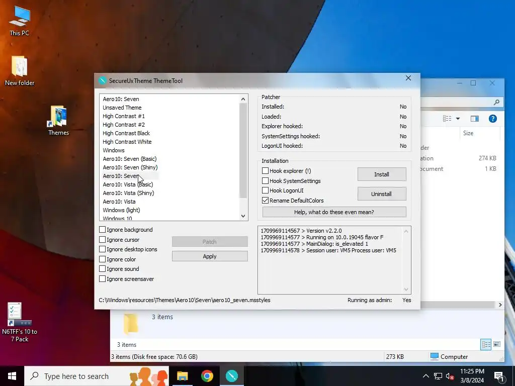Switch to large icons view in Explorer
The image size is (515, 386).
coord(497,344)
